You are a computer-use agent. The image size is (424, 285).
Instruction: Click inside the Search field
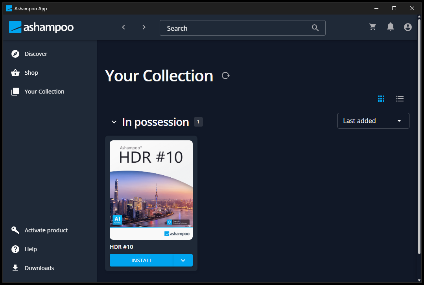pyautogui.click(x=243, y=28)
